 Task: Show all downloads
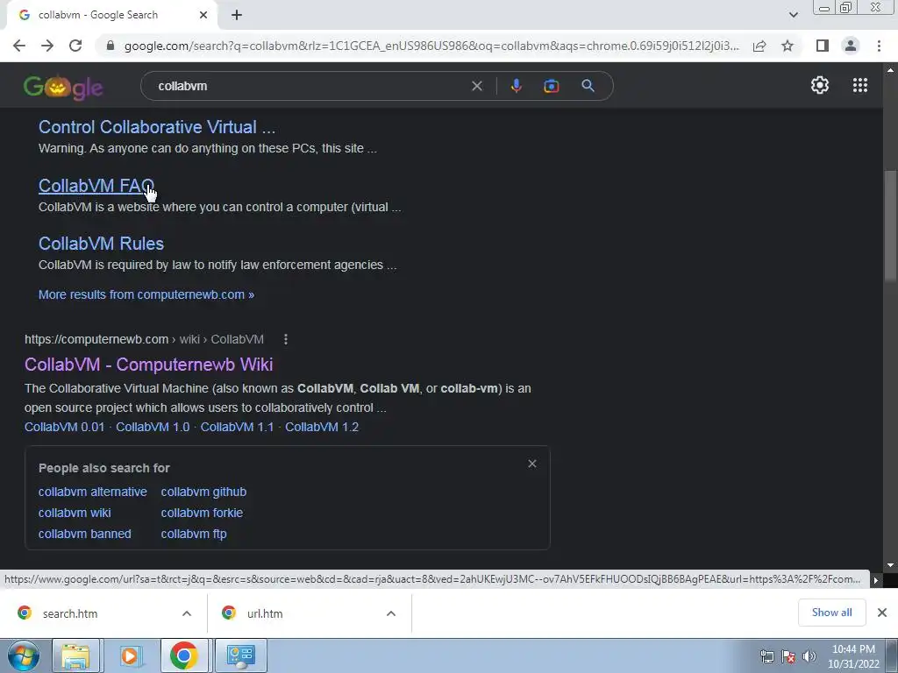(x=831, y=613)
